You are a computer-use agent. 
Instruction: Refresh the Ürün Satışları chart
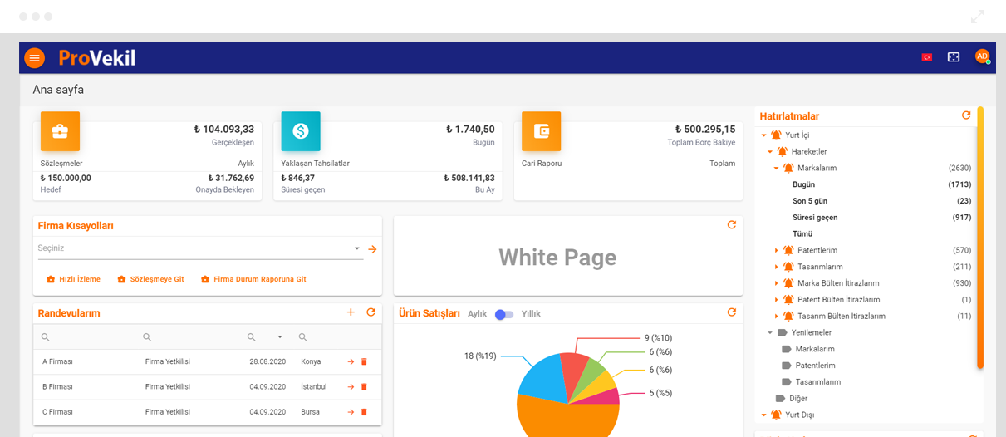(731, 312)
